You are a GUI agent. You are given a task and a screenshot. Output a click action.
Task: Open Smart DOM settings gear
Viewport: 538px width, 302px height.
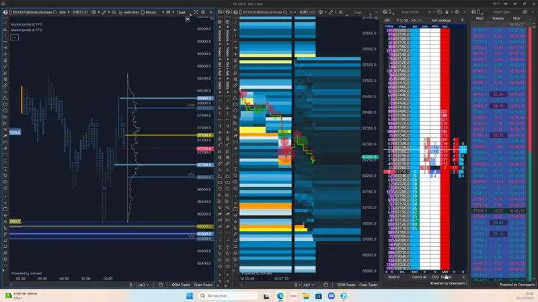(x=457, y=12)
